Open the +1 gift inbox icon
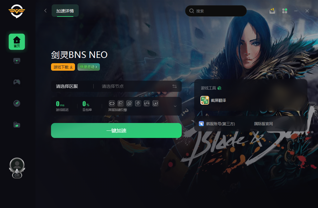The image size is (318, 208). click(x=272, y=11)
